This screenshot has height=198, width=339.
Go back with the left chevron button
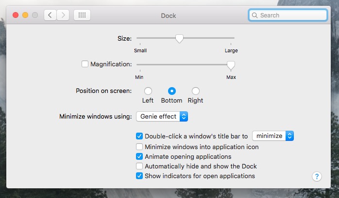coord(50,15)
